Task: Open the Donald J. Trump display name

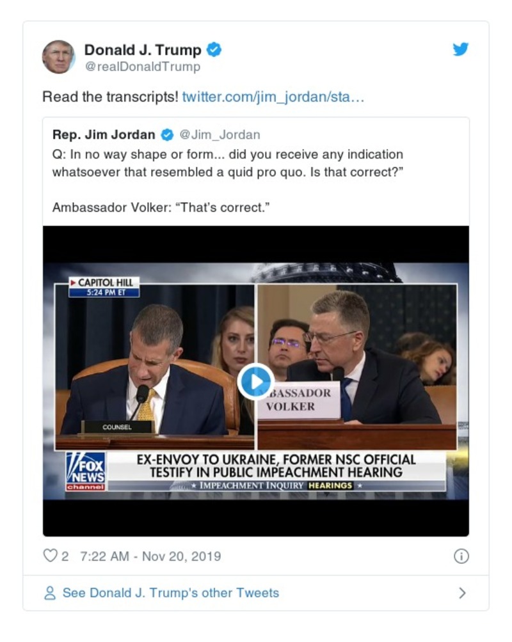Action: pos(143,50)
